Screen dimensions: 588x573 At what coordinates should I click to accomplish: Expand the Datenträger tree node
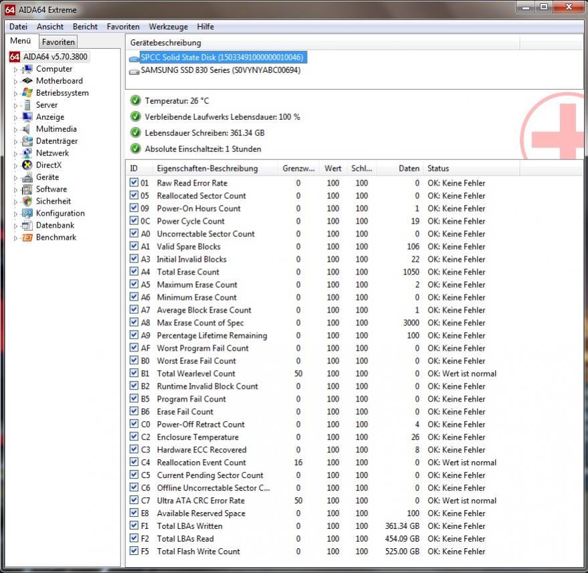coord(15,142)
